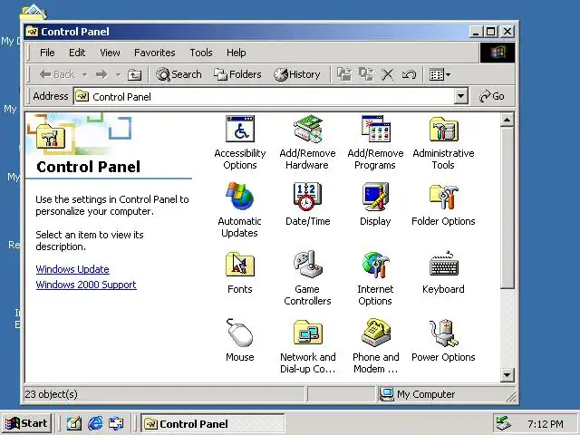Click the Copy To toolbar icon
The image size is (580, 435).
click(366, 74)
